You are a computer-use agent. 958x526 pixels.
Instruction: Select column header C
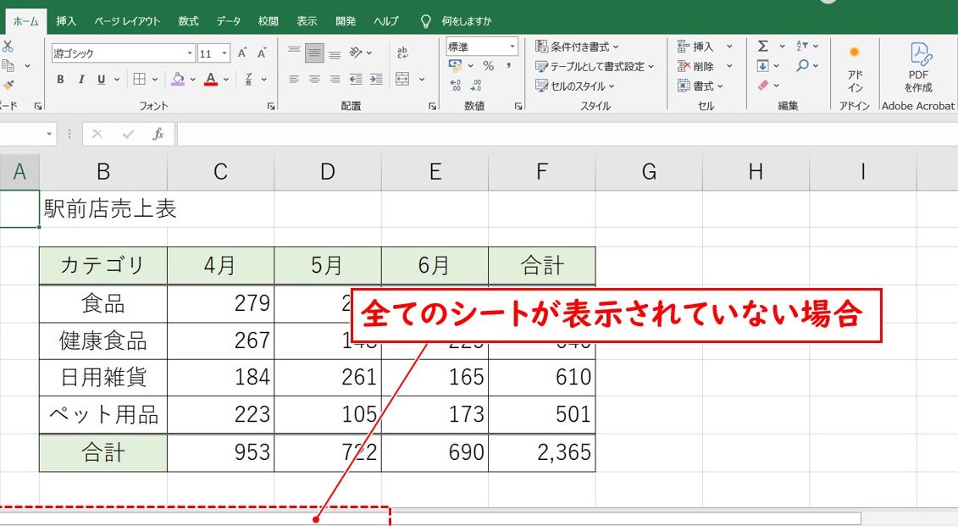220,172
